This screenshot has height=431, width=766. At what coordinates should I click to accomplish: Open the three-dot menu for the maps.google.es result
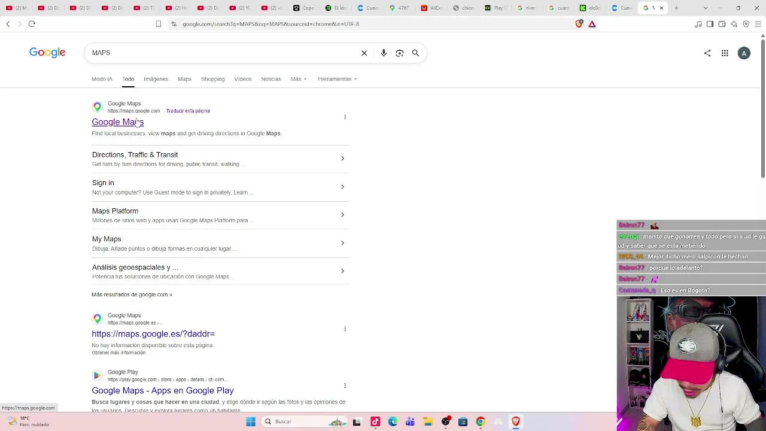tap(345, 329)
